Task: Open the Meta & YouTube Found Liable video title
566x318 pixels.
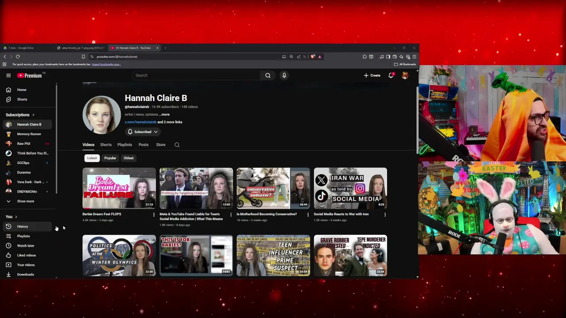Action: tap(191, 216)
